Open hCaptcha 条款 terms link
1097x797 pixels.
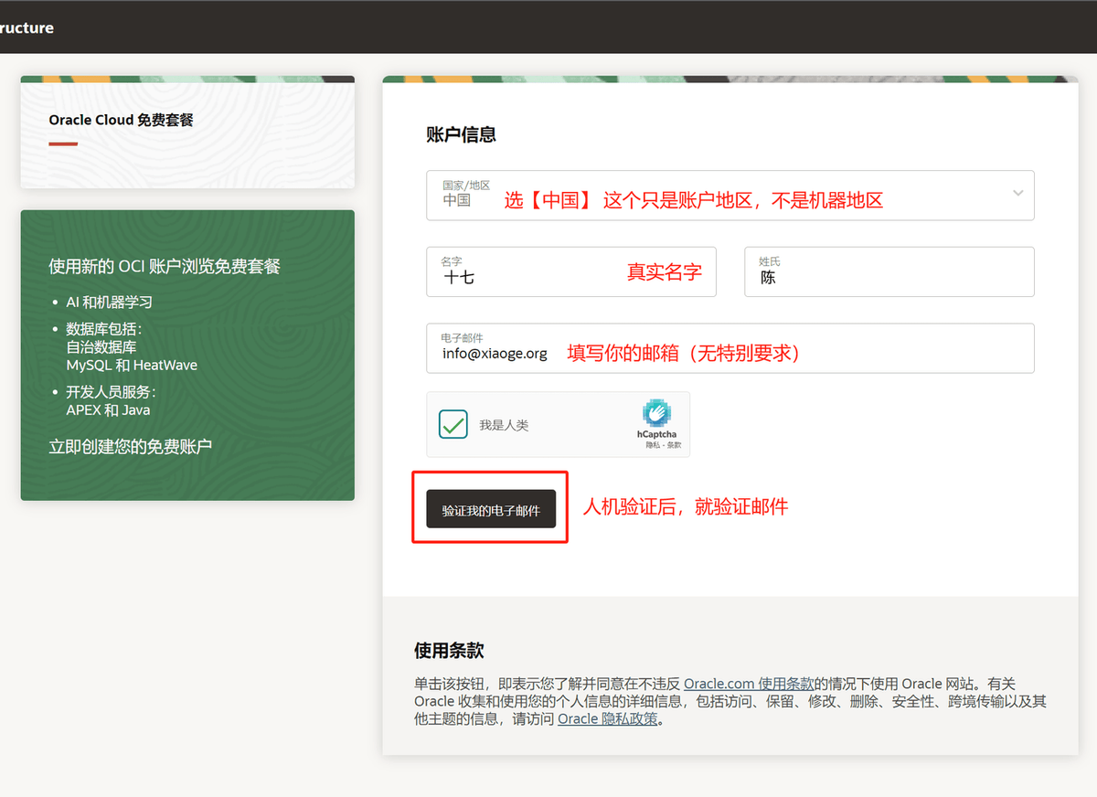[x=673, y=445]
